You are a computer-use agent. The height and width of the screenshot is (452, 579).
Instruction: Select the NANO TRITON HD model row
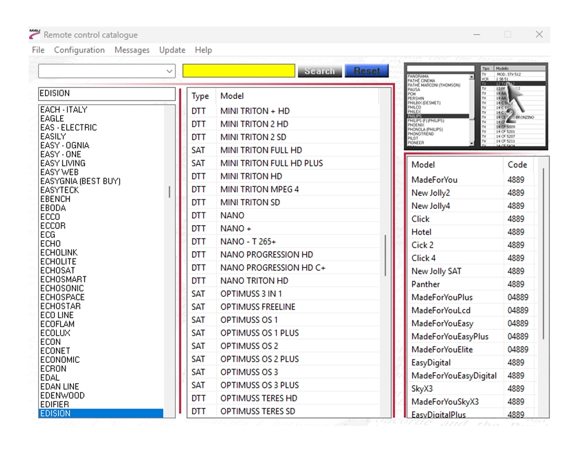click(254, 281)
